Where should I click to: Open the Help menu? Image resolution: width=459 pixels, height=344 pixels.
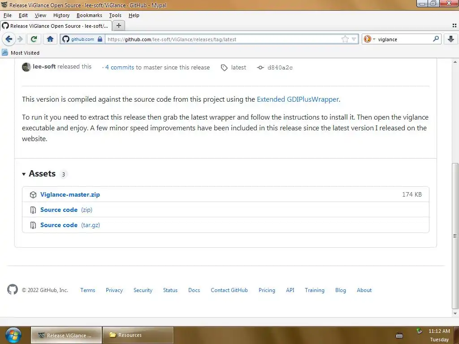coord(134,15)
